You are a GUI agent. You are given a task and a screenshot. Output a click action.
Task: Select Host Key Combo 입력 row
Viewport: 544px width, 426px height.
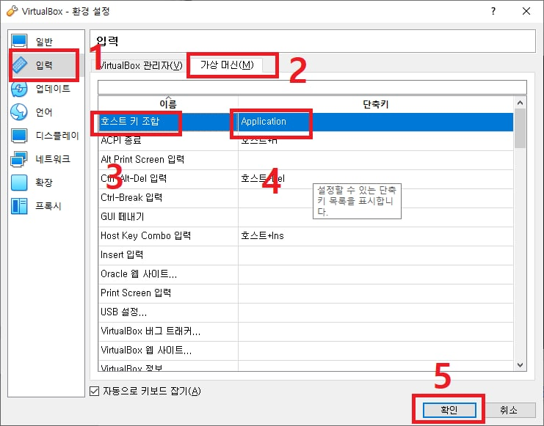[x=305, y=236]
